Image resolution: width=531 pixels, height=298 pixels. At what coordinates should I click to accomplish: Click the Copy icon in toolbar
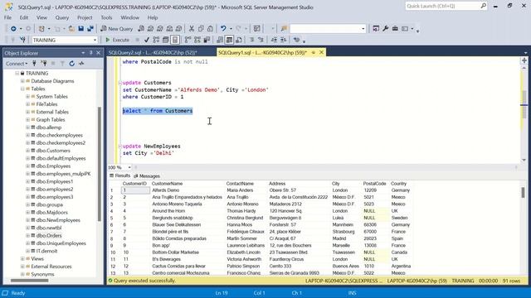coord(201,29)
